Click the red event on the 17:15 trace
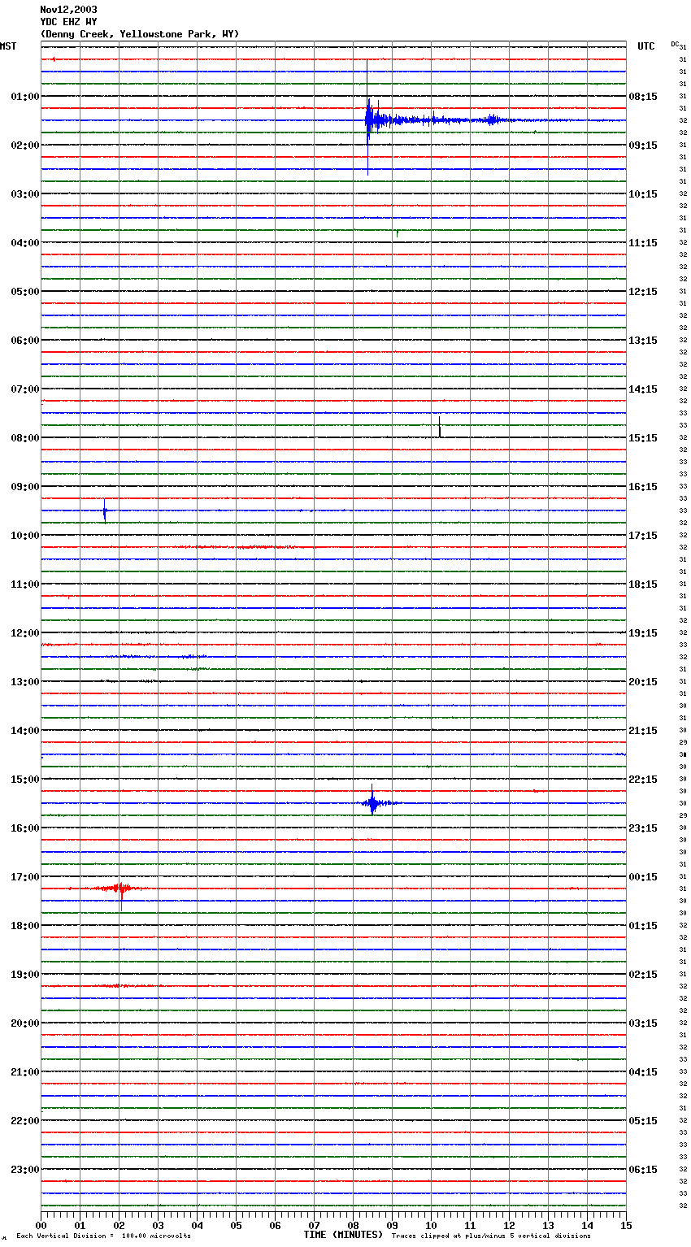Image resolution: width=691 pixels, height=1247 pixels. (120, 889)
